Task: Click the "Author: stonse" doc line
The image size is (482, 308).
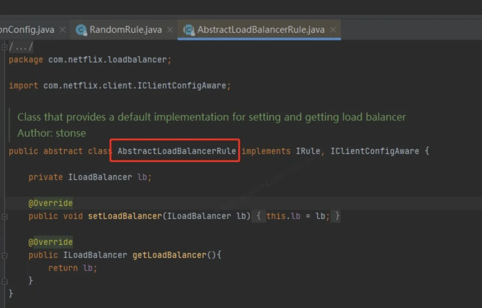Action: 52,133
